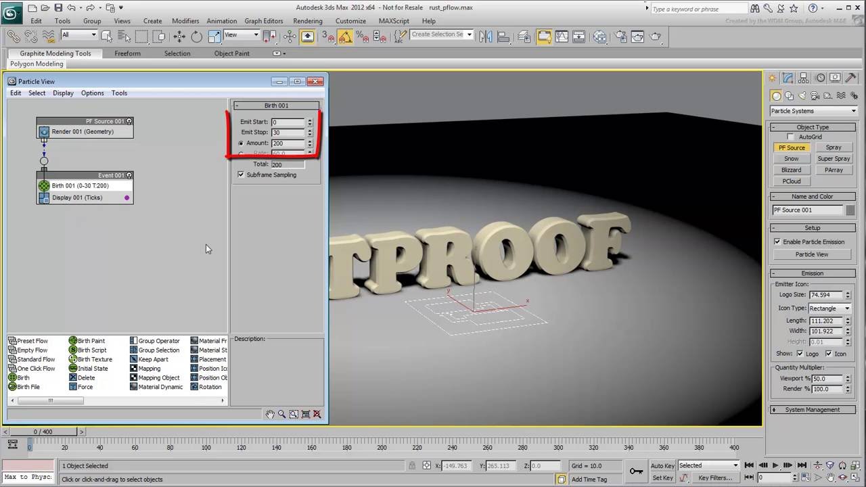Expand the System Management rollout
The height and width of the screenshot is (487, 866).
pyautogui.click(x=812, y=410)
